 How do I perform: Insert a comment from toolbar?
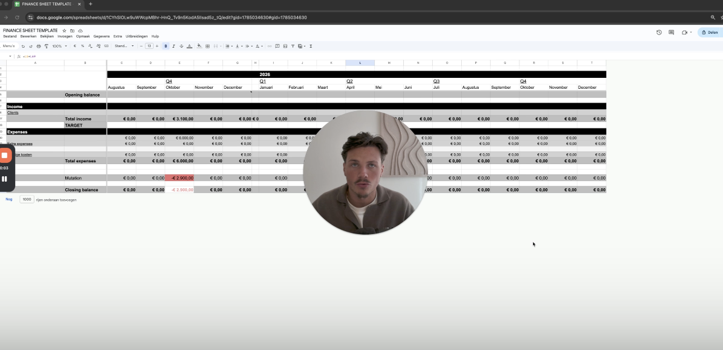(x=277, y=46)
